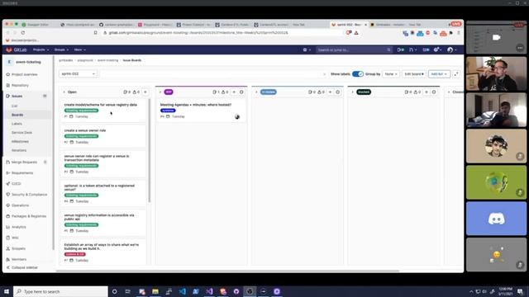This screenshot has width=529, height=297.
Task: Open the navbar help dropdown icon
Action: (x=437, y=49)
